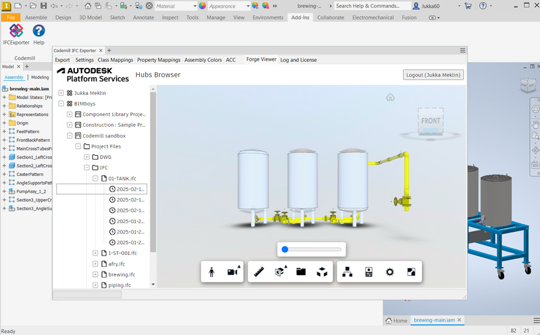Click the viewer Home view icon
This screenshot has width=540, height=335.
tap(390, 97)
